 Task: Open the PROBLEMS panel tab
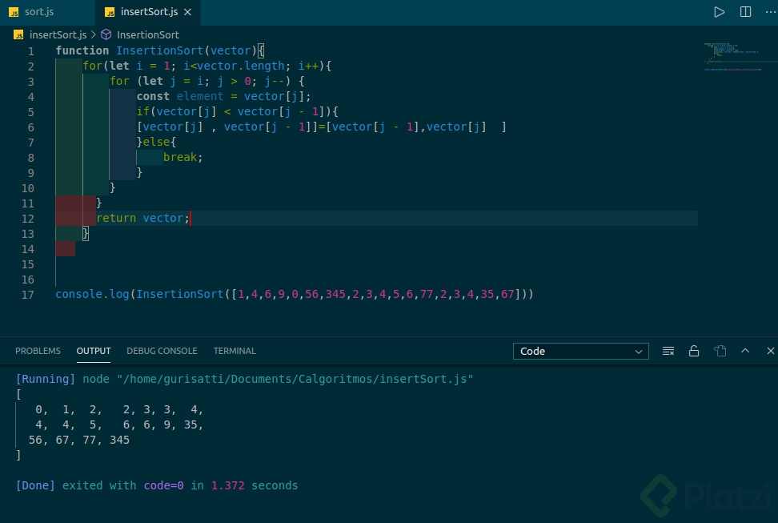point(38,351)
